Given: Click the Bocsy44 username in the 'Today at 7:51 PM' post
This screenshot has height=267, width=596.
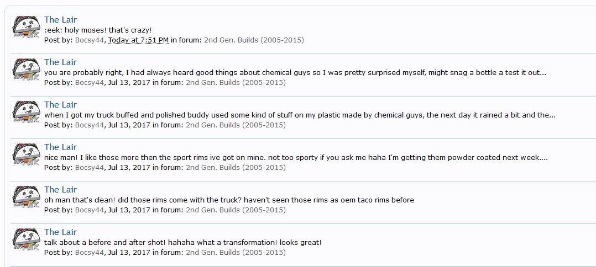Looking at the screenshot, I should [90, 40].
